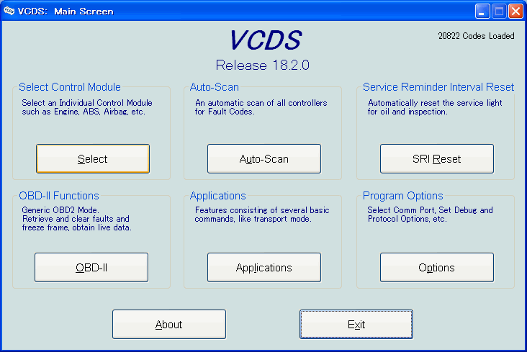The height and width of the screenshot is (352, 527).
Task: Exit the VCDS program
Action: coord(356,324)
